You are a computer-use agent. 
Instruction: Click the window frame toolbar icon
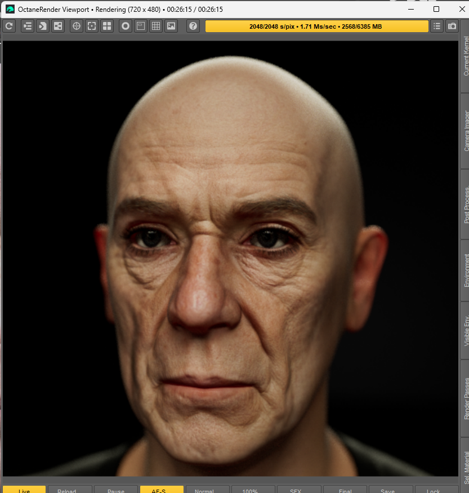pyautogui.click(x=141, y=26)
